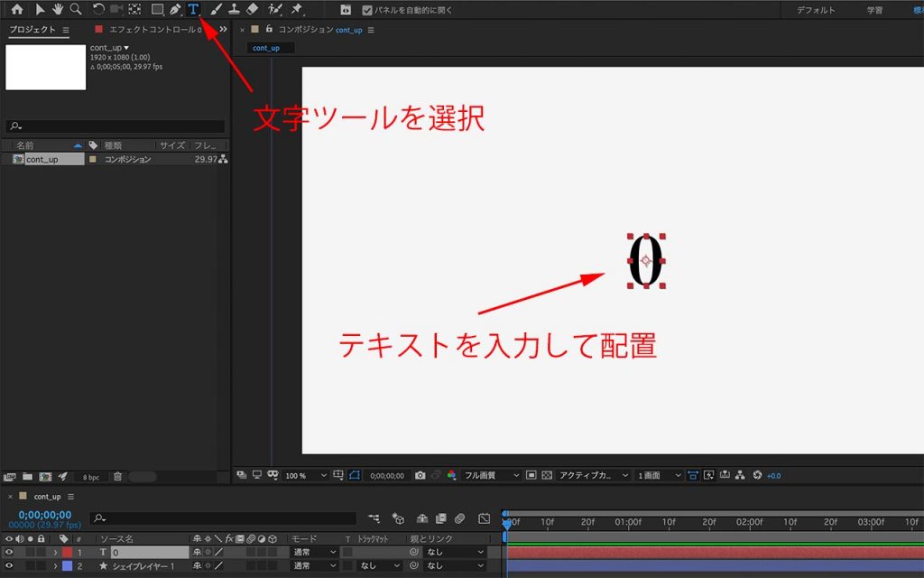Click the 8 bpc color depth button
924x578 pixels.
pos(91,477)
